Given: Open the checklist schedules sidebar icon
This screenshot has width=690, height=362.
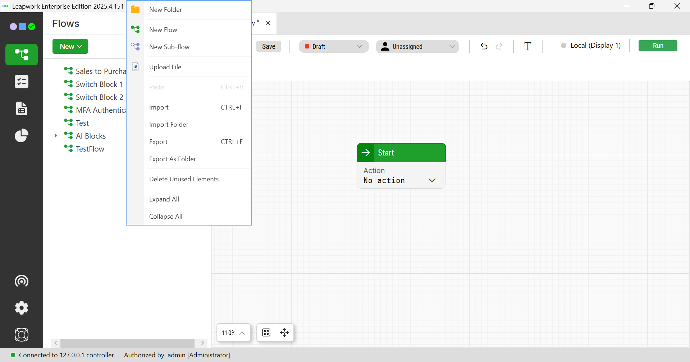Looking at the screenshot, I should point(22,82).
